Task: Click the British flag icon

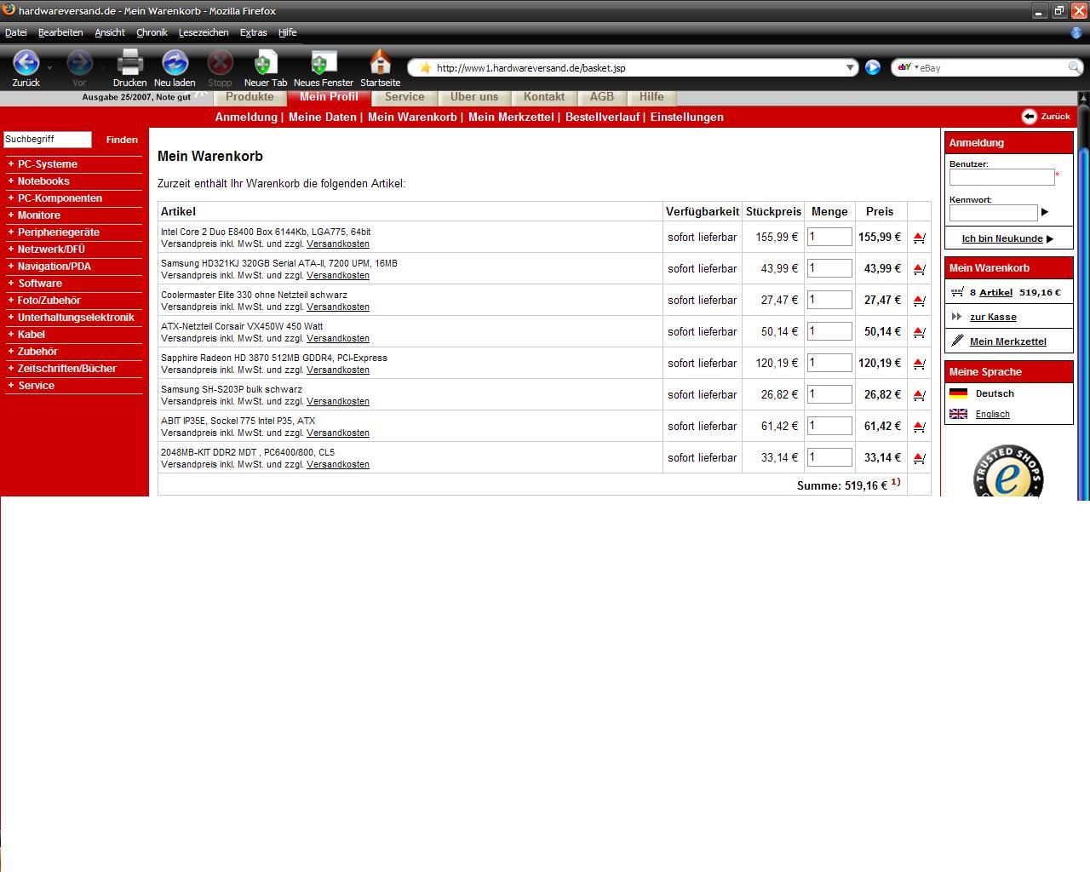Action: pyautogui.click(x=958, y=414)
